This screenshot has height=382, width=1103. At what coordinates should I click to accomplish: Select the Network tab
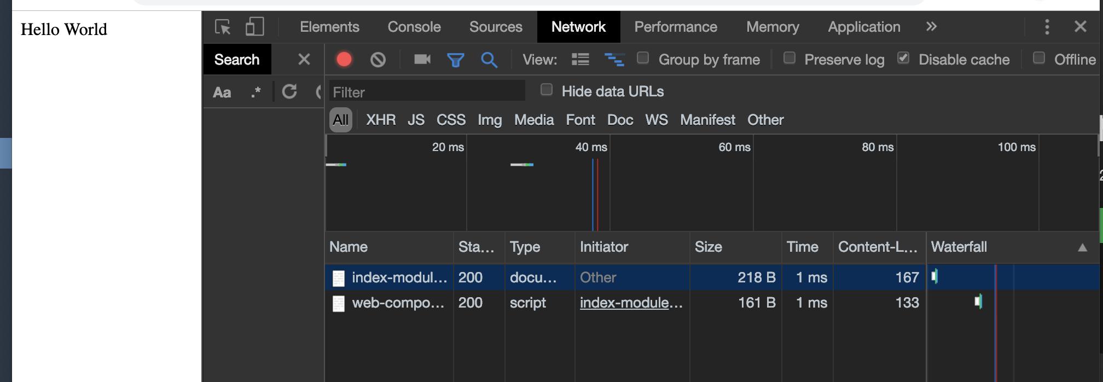[x=578, y=27]
